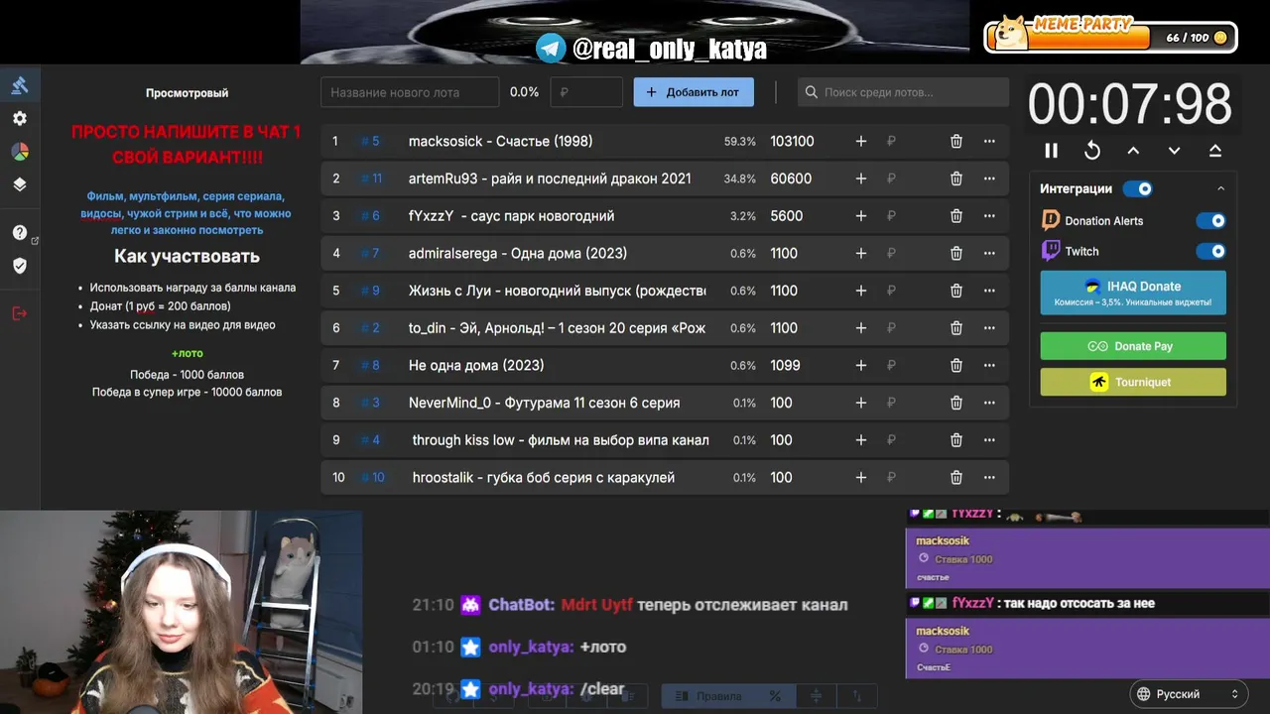Viewport: 1270px width, 714px height.
Task: Focus the Поиск среди лотов search
Action: click(903, 92)
